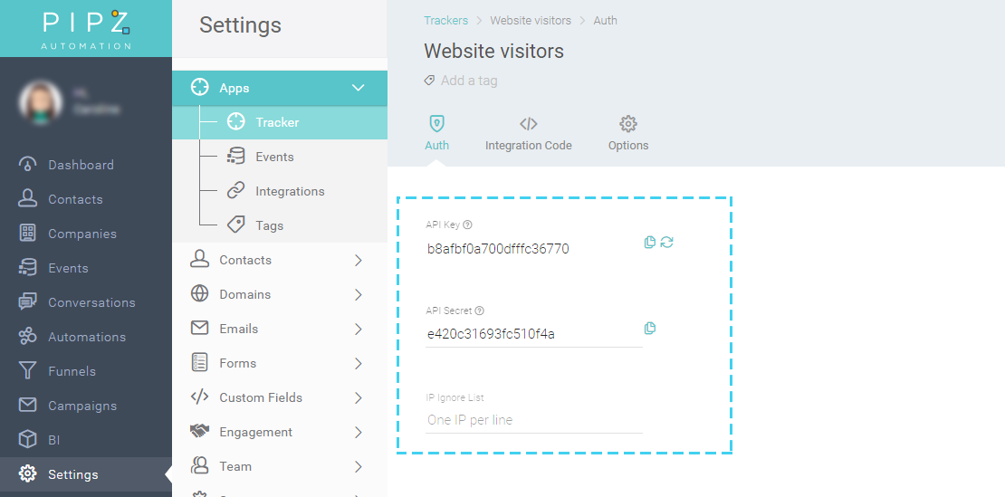Viewport: 1005px width, 497px height.
Task: Open Dashboard gauge icon in sidebar
Action: (x=27, y=165)
